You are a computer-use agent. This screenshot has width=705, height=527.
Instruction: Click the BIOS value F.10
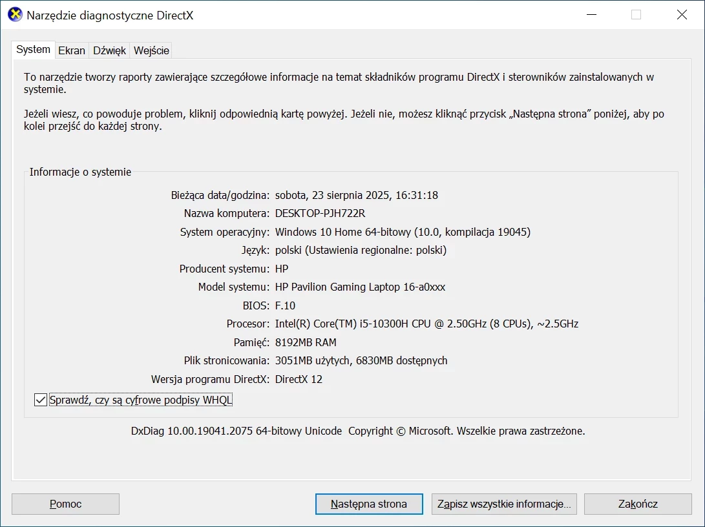(285, 305)
